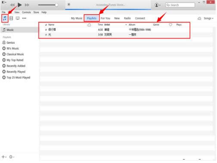This screenshot has height=163, width=217.
Task: Click the cloud status column header
Action: (x=89, y=25)
